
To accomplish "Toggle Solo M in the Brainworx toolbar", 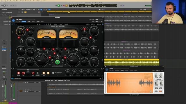I will (x=93, y=24).
